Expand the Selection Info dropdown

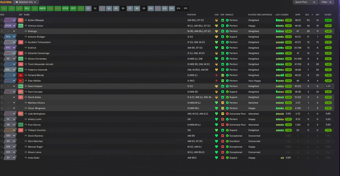pos(26,2)
